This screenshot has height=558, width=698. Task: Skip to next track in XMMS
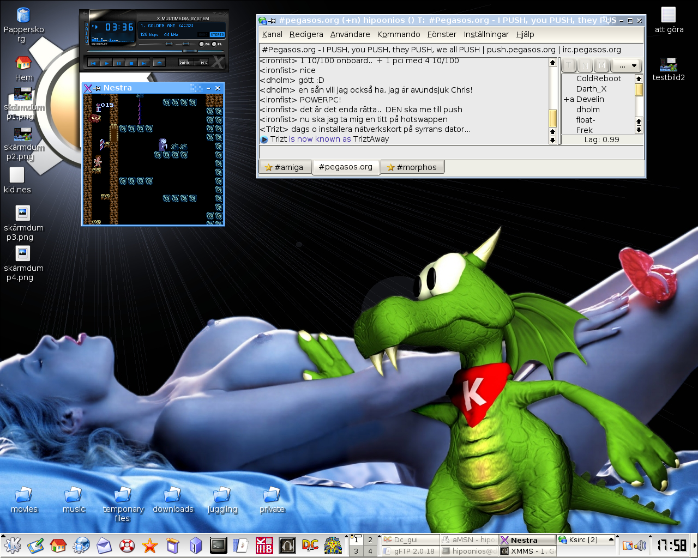(x=144, y=63)
